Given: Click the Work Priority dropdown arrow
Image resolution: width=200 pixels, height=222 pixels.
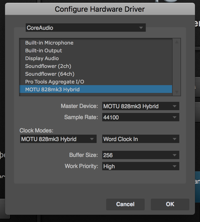Looking at the screenshot, I should 175,166.
